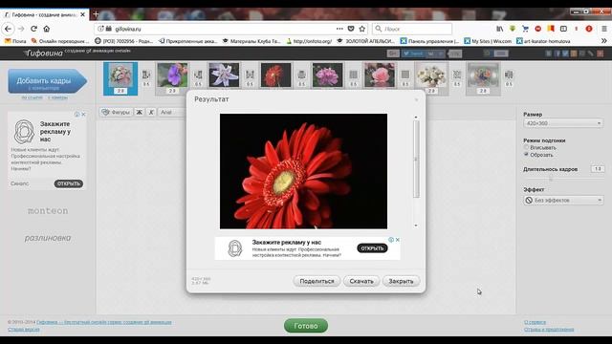Select the Вписывать fit mode radio
The height and width of the screenshot is (344, 612).
click(526, 147)
